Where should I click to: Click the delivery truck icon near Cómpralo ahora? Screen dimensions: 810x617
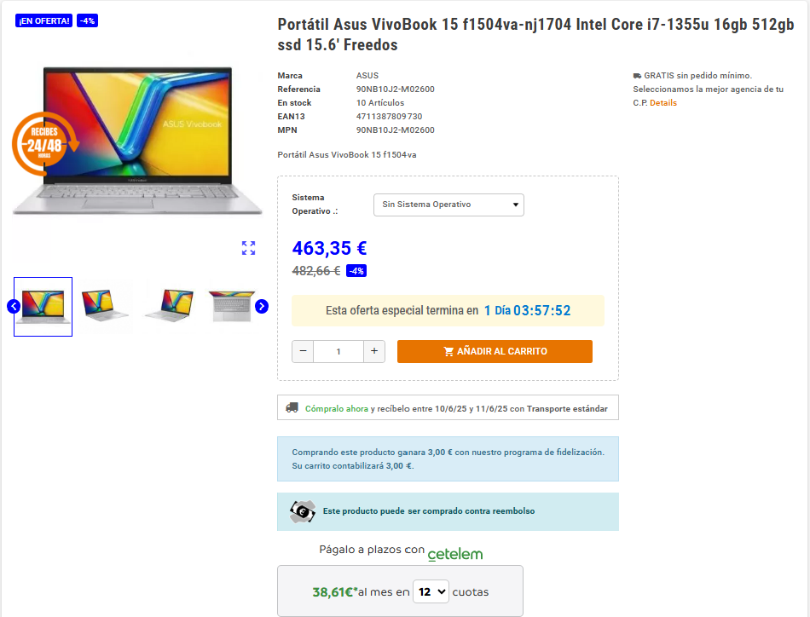292,408
